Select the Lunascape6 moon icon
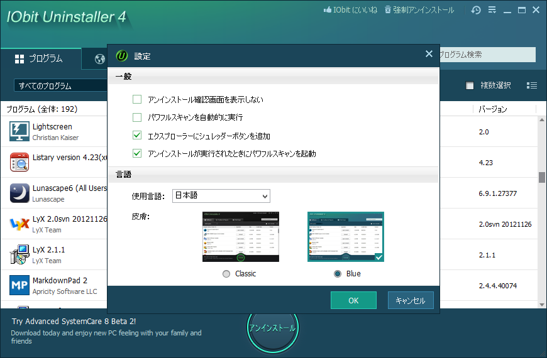Screen dimensions: 547x358 pos(19,193)
